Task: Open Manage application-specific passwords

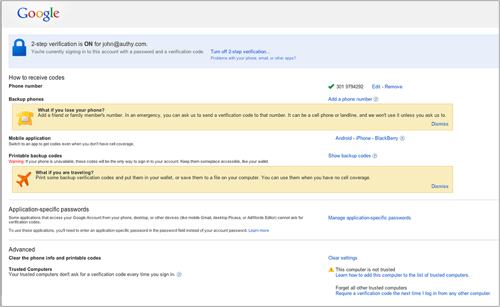Action: coord(369,218)
